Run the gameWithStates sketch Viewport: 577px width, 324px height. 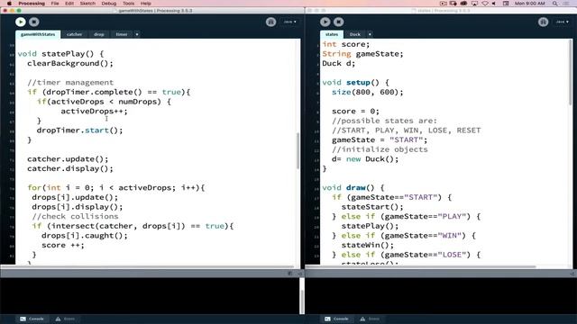click(x=21, y=22)
